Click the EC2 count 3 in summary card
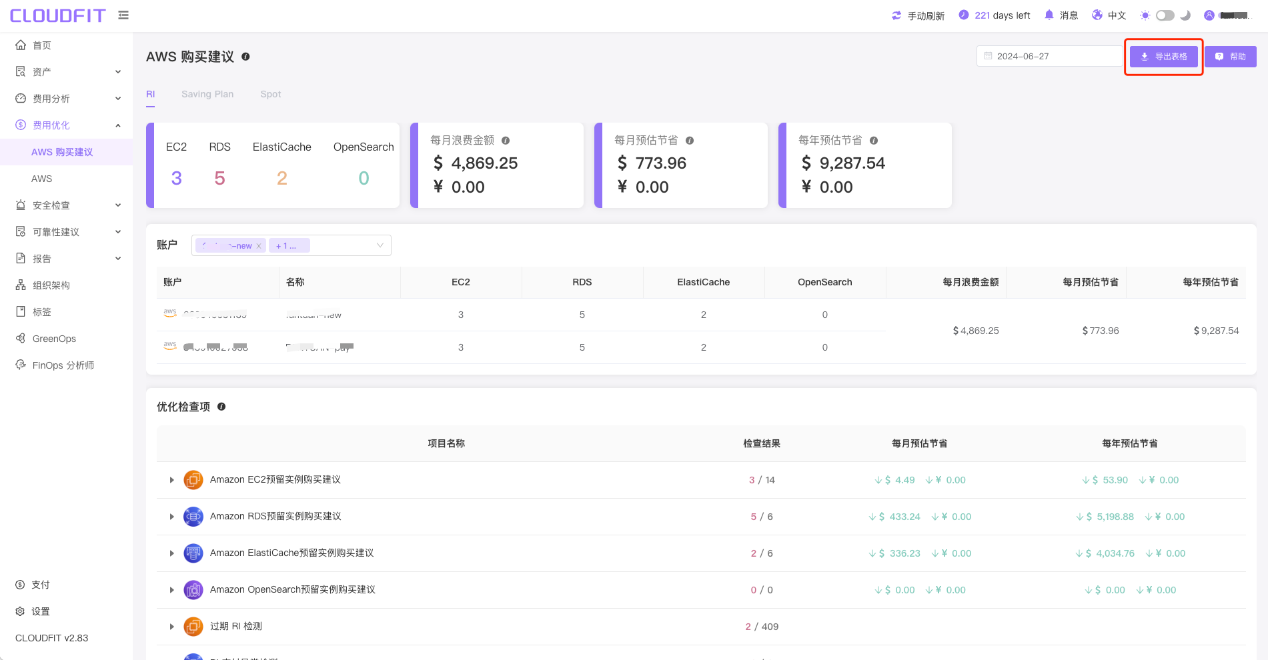This screenshot has width=1268, height=660. tap(176, 178)
